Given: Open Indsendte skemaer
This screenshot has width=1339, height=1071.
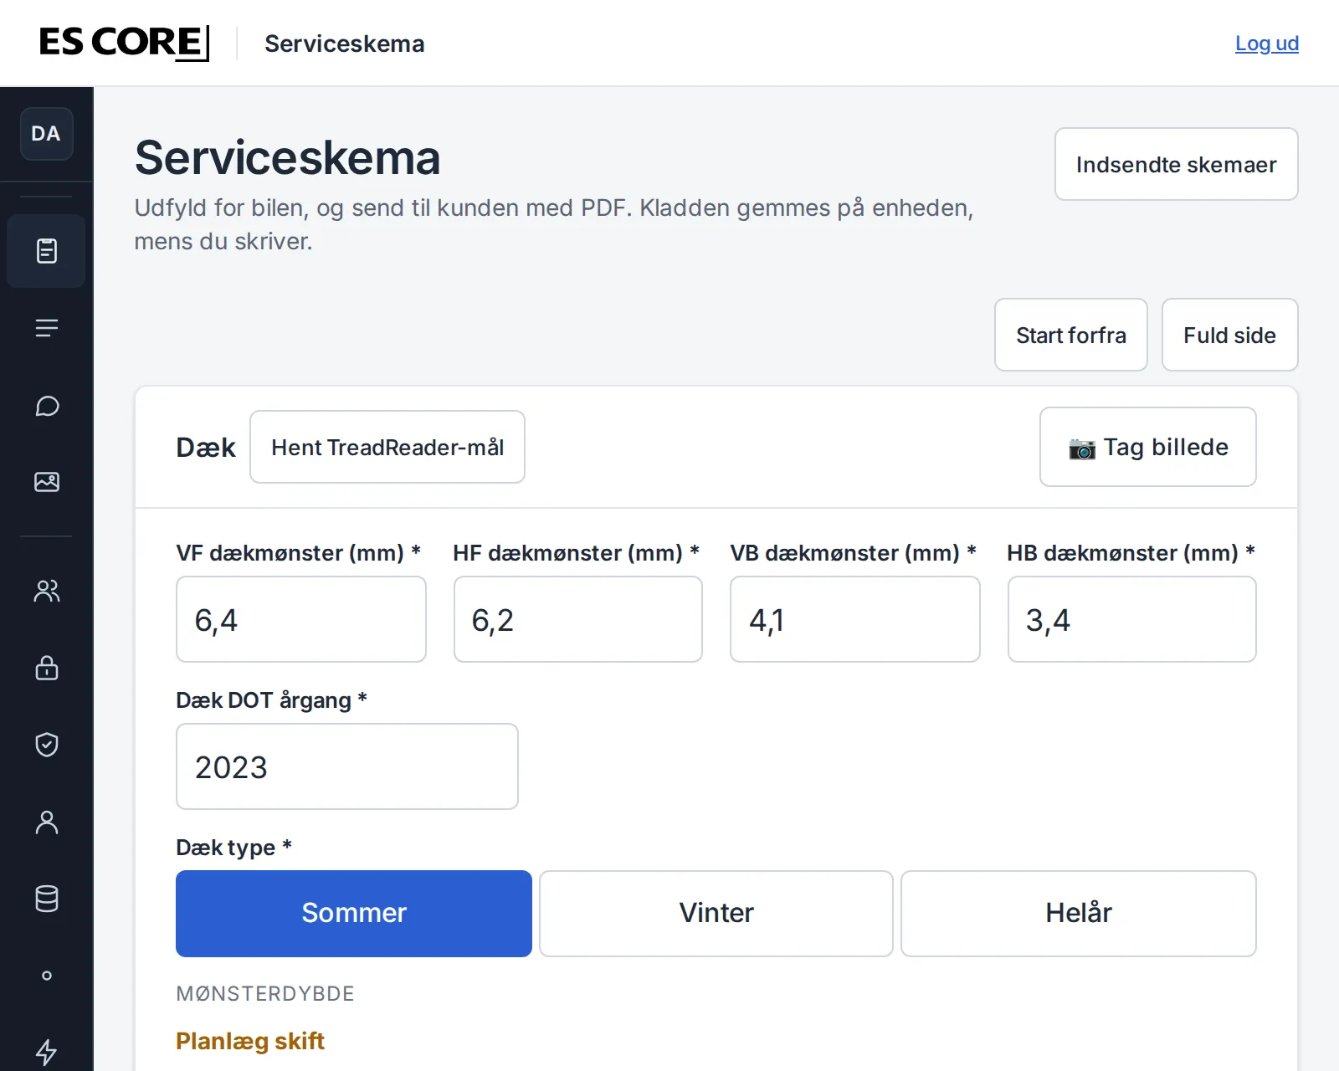Looking at the screenshot, I should tap(1177, 164).
